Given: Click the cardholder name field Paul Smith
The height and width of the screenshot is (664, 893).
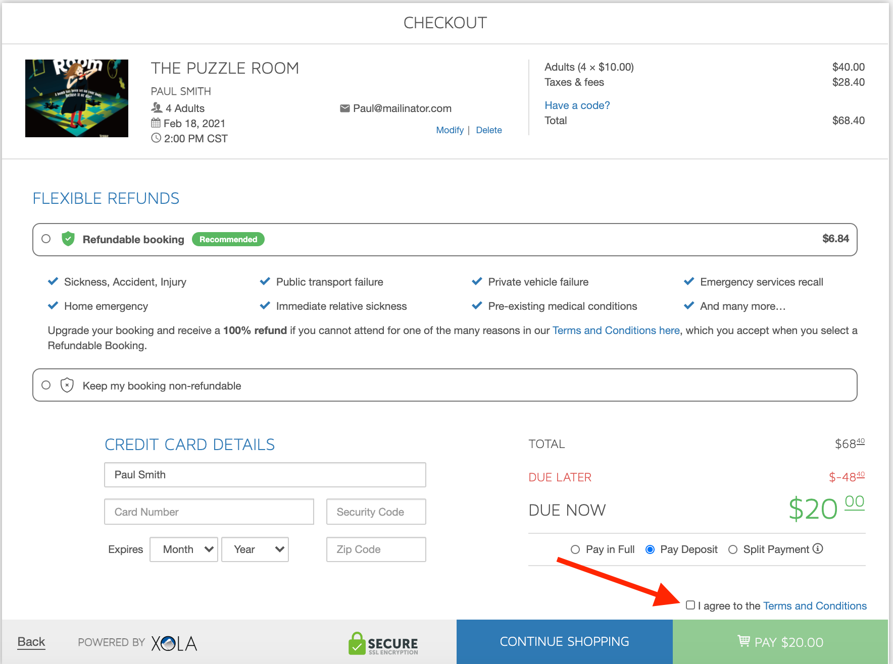Looking at the screenshot, I should [x=265, y=475].
